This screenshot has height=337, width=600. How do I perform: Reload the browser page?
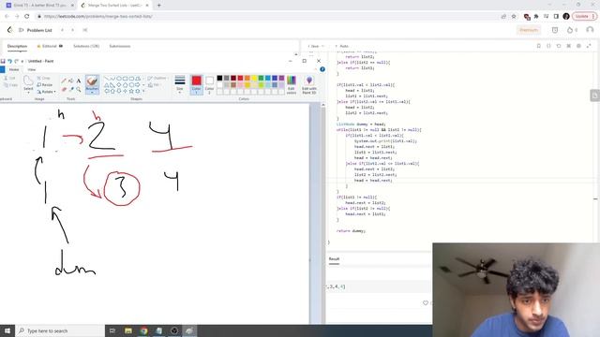27,17
